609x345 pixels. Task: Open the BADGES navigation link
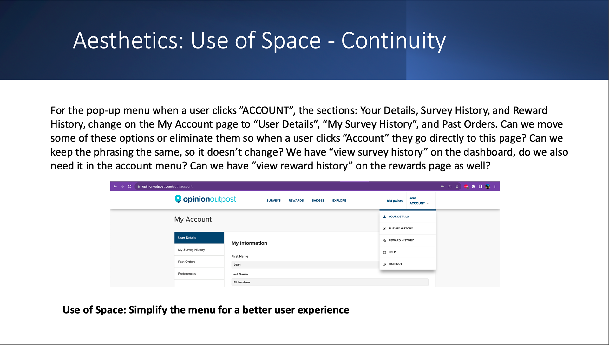(x=318, y=200)
